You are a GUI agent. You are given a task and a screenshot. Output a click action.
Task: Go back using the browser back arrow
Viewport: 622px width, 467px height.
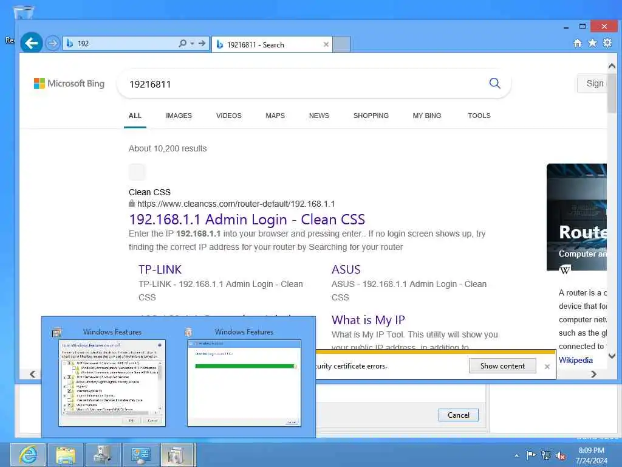pyautogui.click(x=32, y=43)
